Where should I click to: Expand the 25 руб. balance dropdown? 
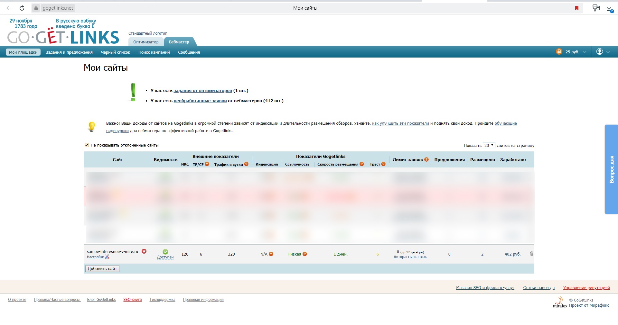tap(585, 52)
